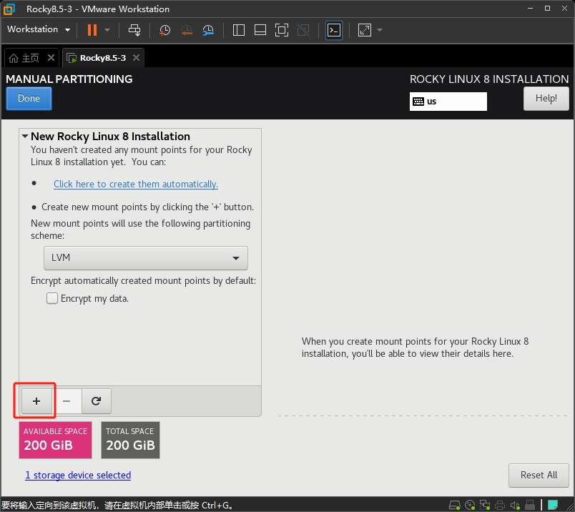Click the reload storage configuration button
Screen dimensions: 575x512
coord(96,401)
